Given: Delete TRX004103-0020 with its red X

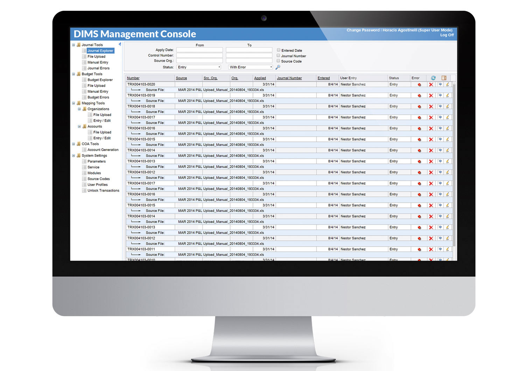Looking at the screenshot, I should pos(431,84).
